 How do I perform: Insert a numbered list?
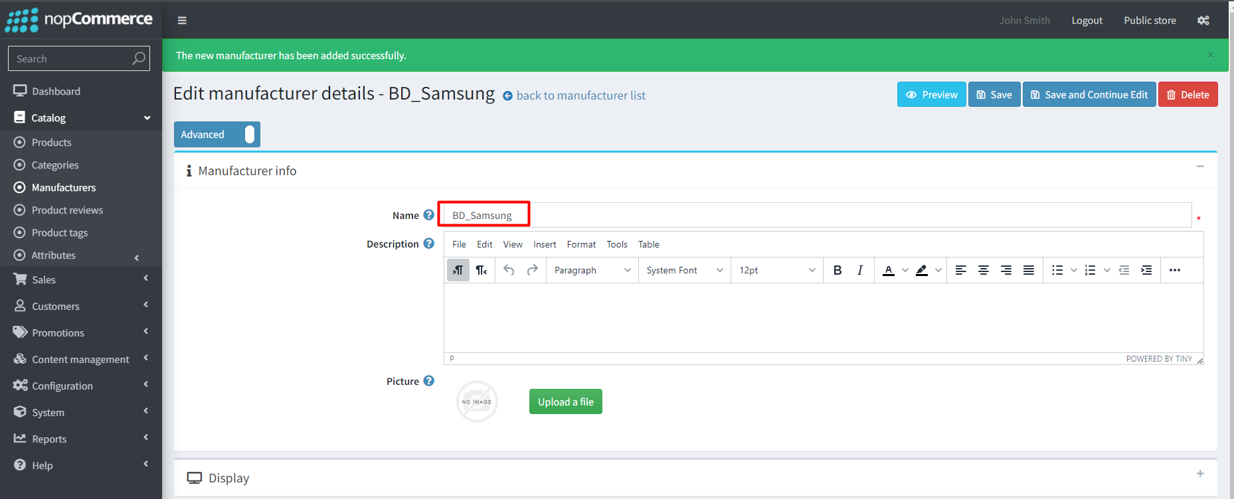[1091, 270]
